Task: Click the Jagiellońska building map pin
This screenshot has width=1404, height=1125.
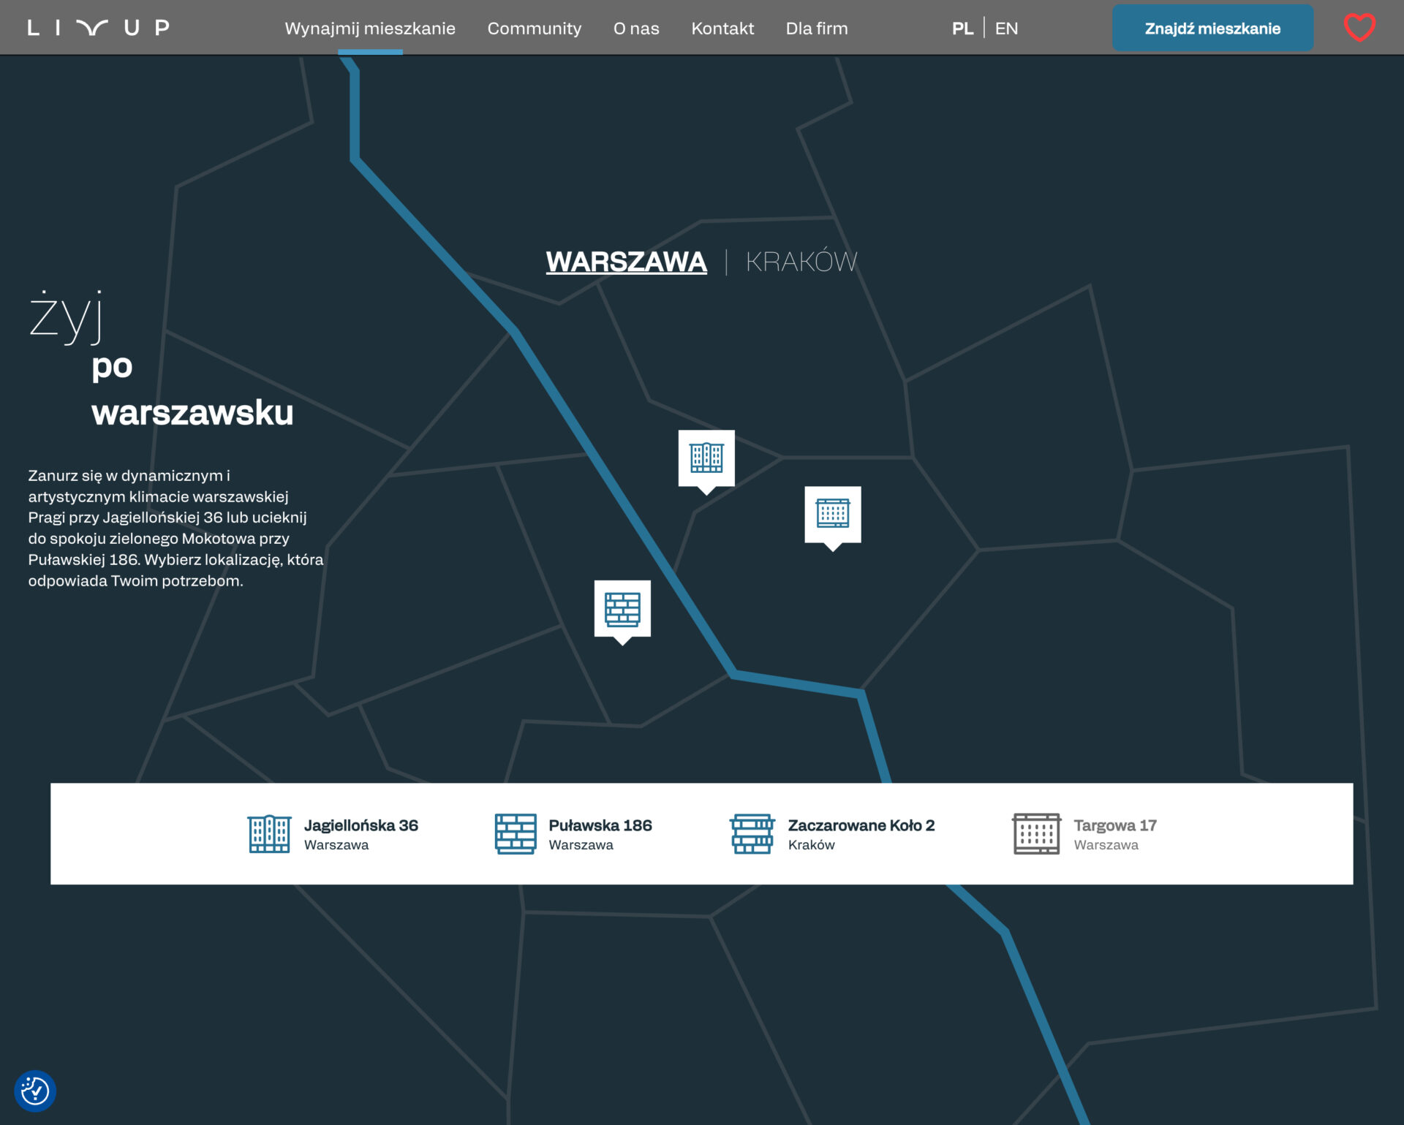Action: pyautogui.click(x=706, y=458)
